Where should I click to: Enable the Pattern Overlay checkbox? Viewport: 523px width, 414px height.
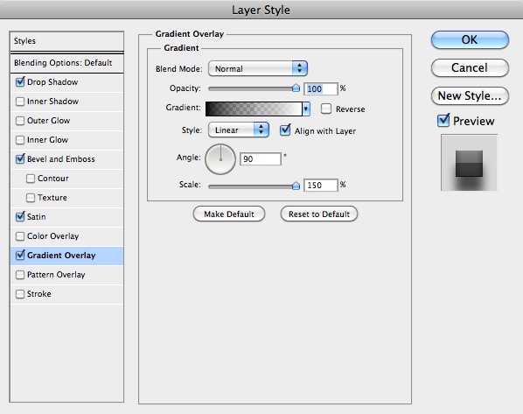tap(20, 275)
